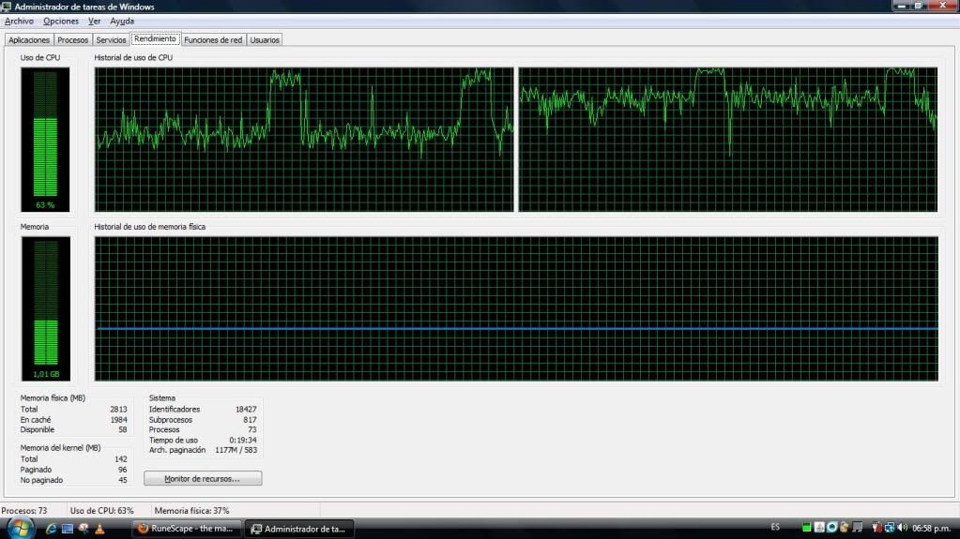Viewport: 960px width, 539px height.
Task: Launch Internet Explorer from Quick Launch
Action: pyautogui.click(x=51, y=529)
